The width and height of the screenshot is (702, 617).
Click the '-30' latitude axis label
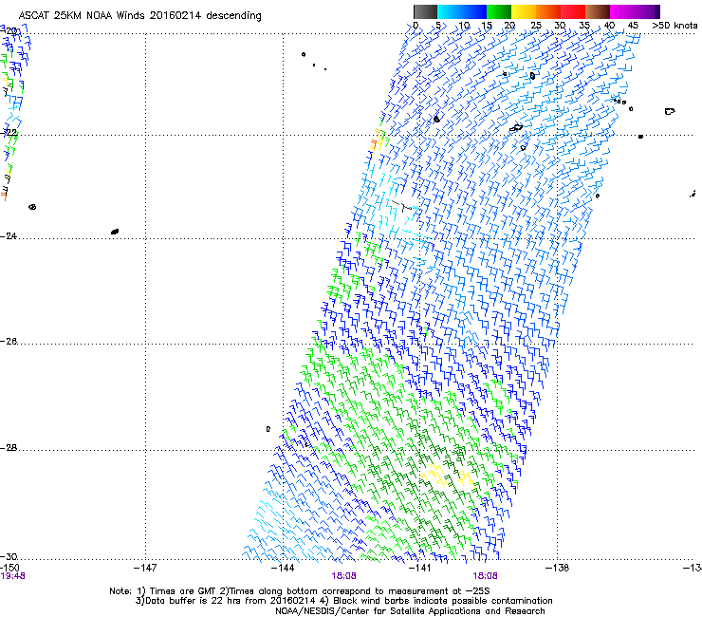[x=9, y=556]
